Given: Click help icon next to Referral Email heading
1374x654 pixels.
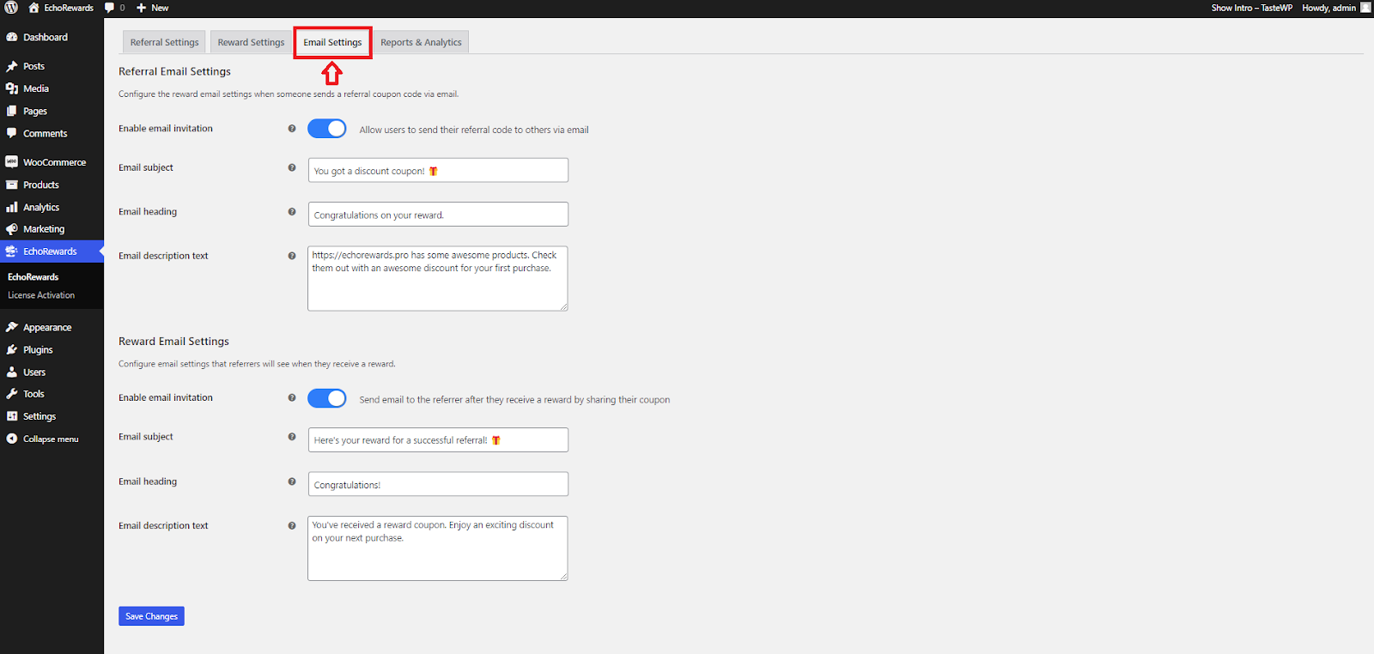Looking at the screenshot, I should point(292,212).
